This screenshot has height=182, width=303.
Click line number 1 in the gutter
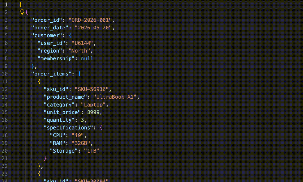click(x=6, y=5)
